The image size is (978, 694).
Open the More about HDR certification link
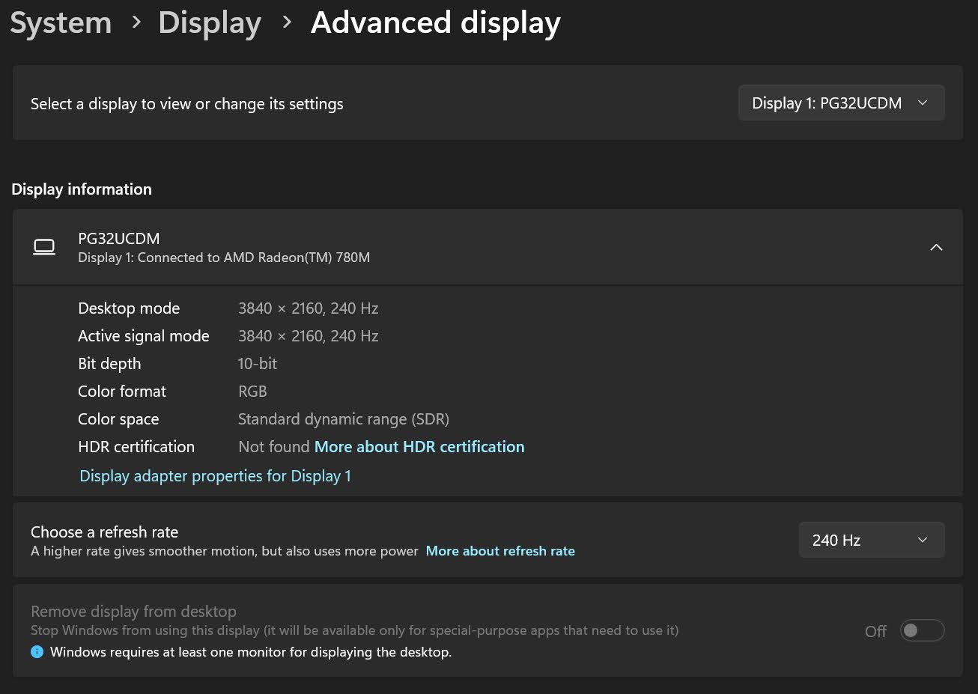coord(419,447)
